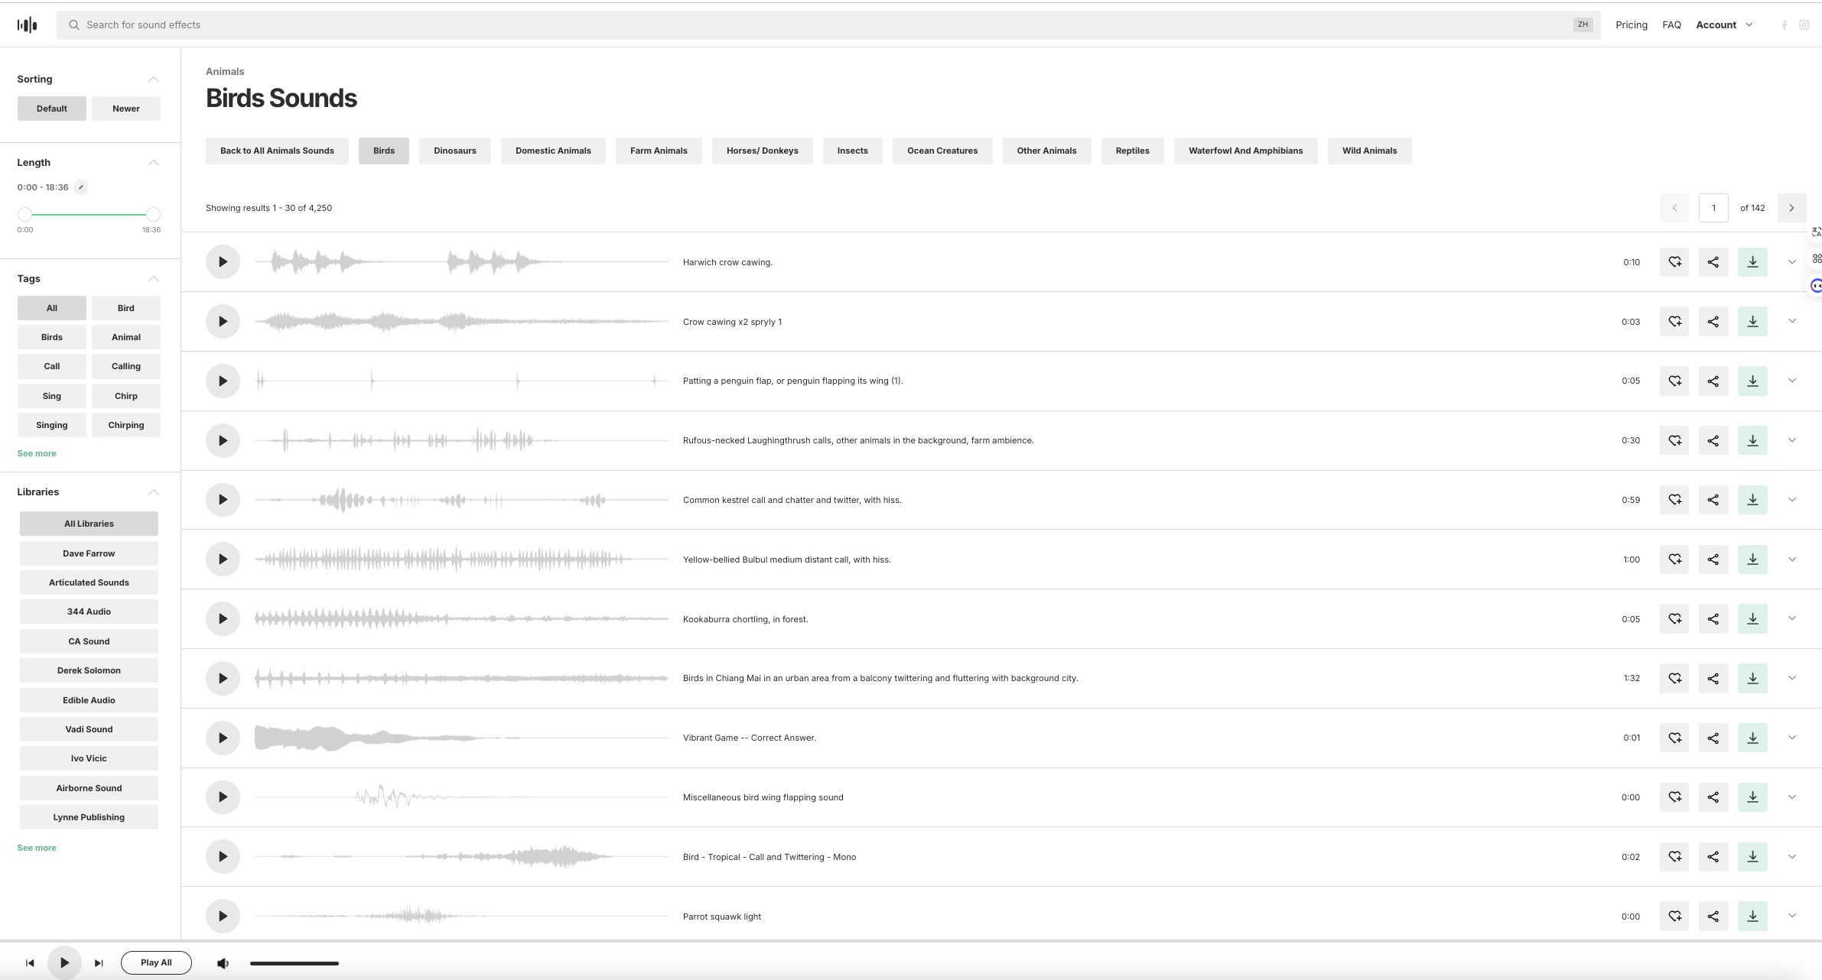Skip to next track in player bar
The image size is (1822, 980).
(99, 963)
